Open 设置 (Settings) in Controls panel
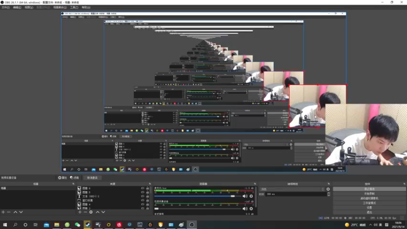This screenshot has height=229, width=407. coord(369,208)
